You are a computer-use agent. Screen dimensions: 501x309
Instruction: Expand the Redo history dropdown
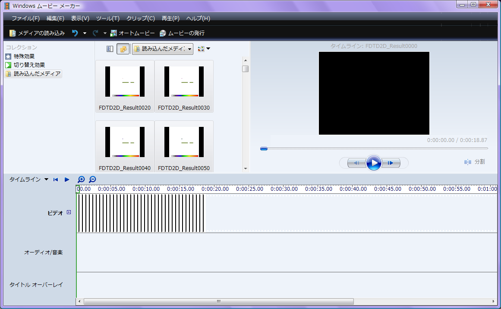pos(105,33)
